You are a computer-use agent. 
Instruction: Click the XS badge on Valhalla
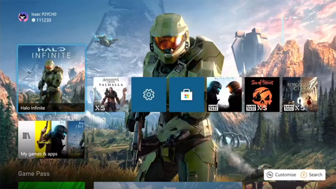click(100, 108)
